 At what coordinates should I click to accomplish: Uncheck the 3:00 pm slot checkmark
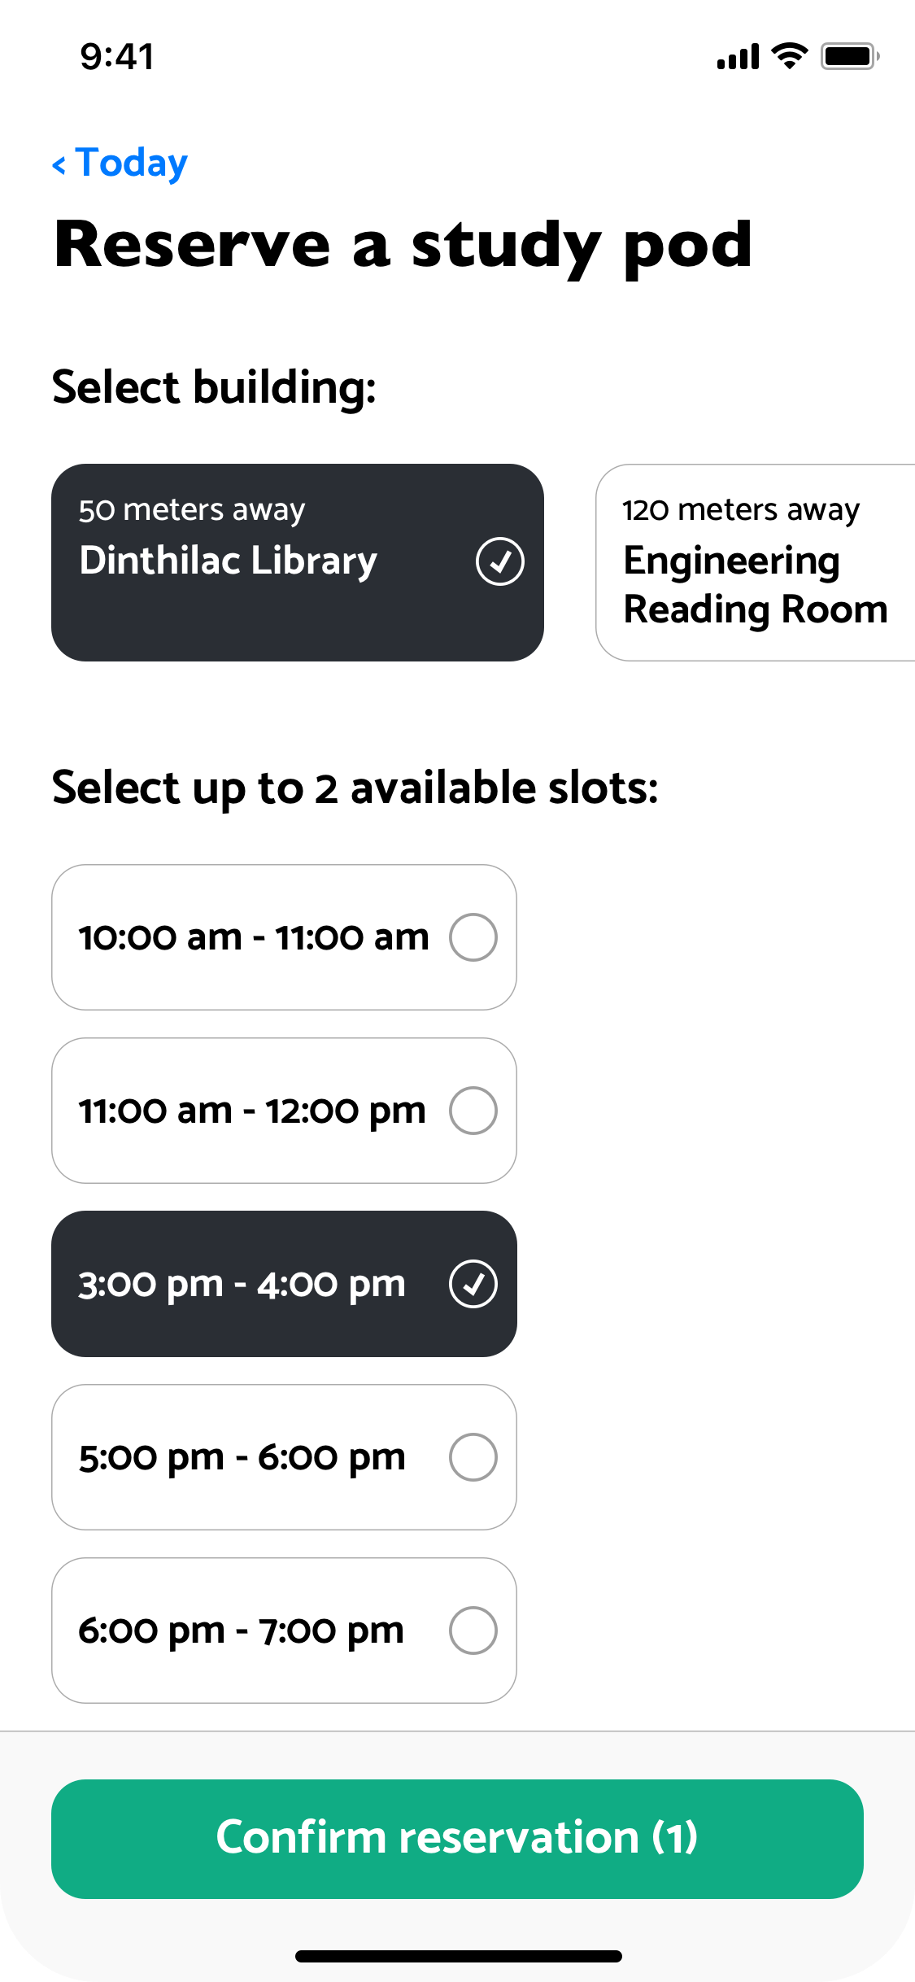[473, 1284]
